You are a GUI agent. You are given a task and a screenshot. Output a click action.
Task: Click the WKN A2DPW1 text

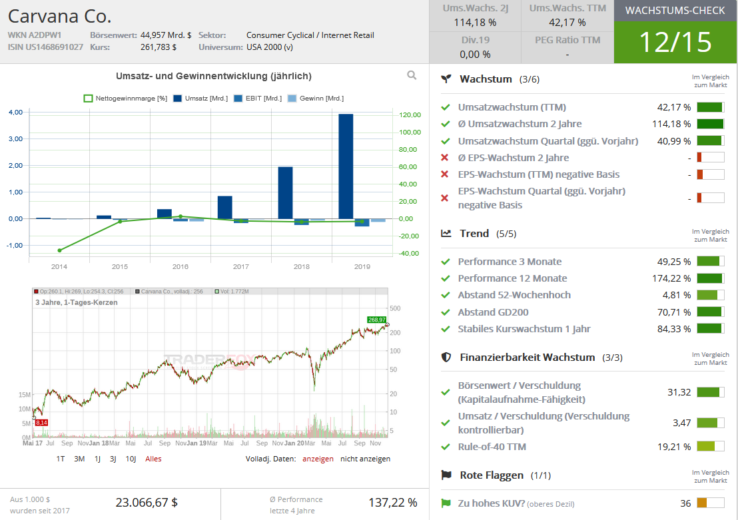coord(35,35)
